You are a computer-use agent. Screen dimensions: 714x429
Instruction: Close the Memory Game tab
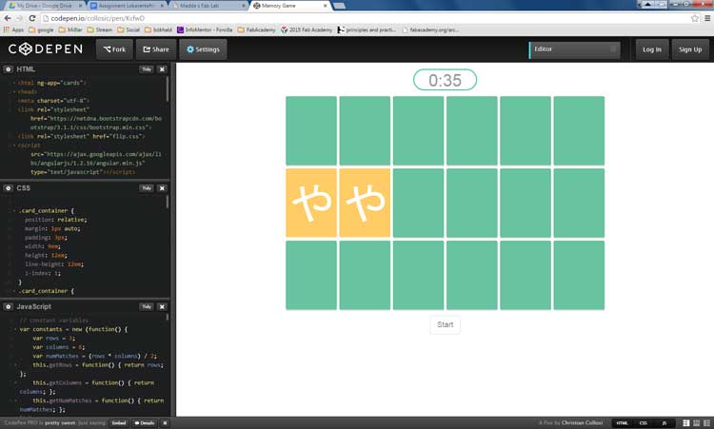(x=326, y=6)
